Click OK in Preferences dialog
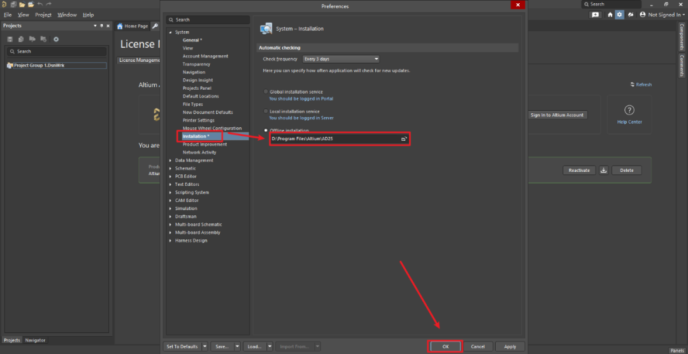 [445, 346]
